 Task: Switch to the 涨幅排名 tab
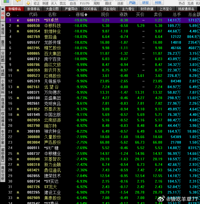point(15,9)
